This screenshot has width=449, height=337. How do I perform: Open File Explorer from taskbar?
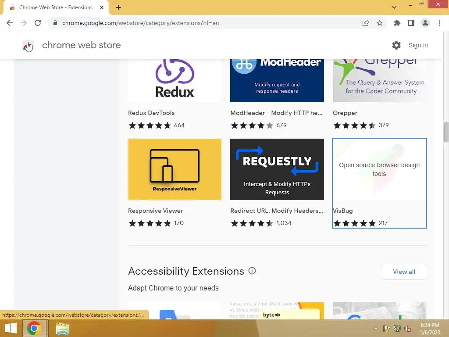click(62, 329)
